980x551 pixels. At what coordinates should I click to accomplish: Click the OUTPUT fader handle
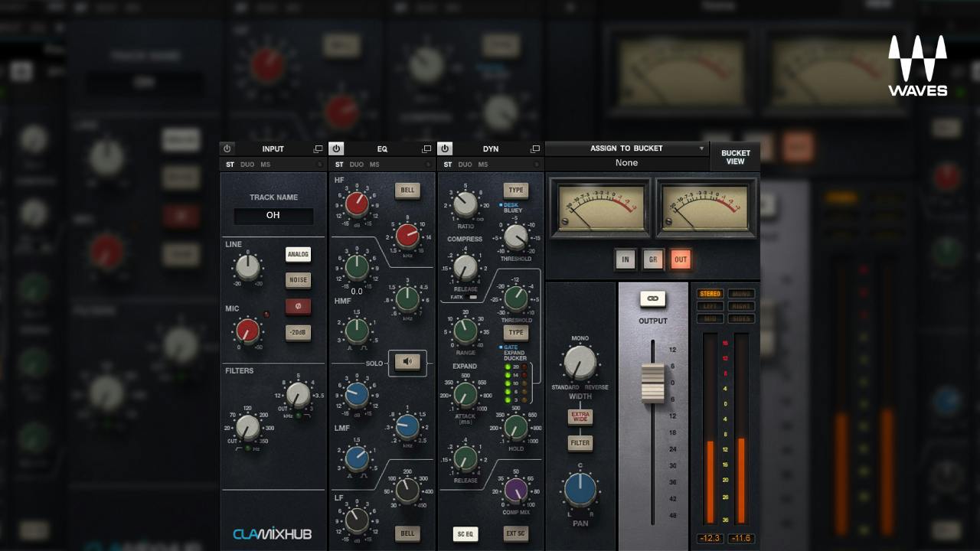(653, 383)
